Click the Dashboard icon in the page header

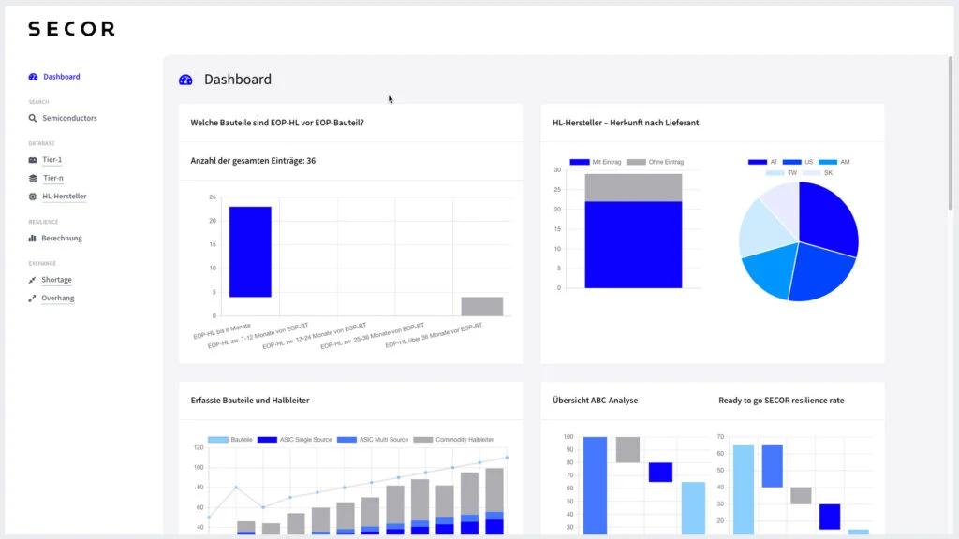(x=185, y=80)
